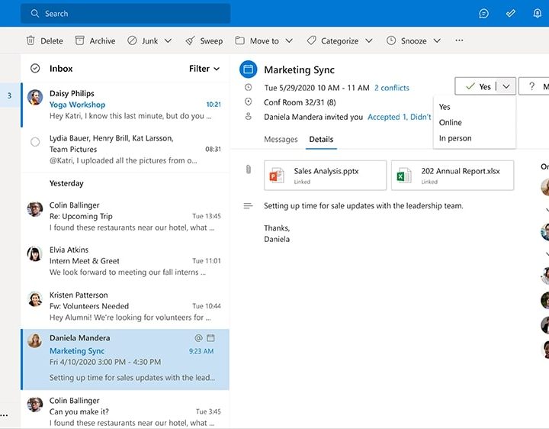
Task: Click the Snooze clock icon
Action: pyautogui.click(x=391, y=40)
